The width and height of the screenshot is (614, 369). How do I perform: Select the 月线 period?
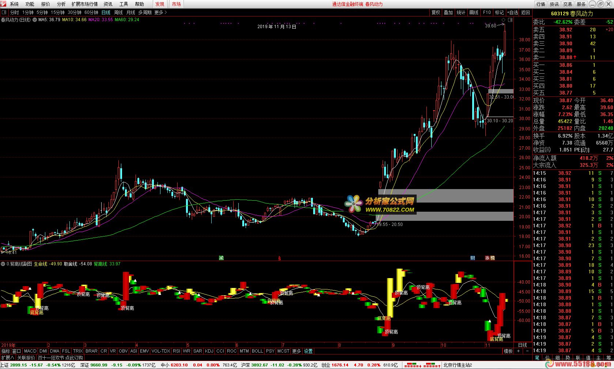(x=131, y=12)
